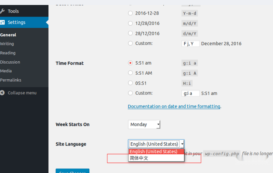Click the Collapse menu arrow icon

point(2,93)
